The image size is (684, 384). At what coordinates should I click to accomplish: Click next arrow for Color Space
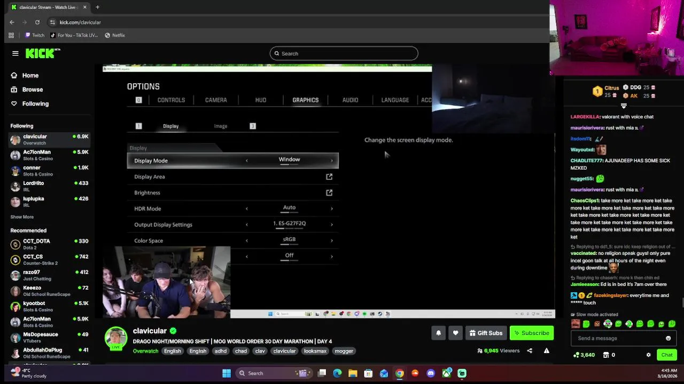pos(332,241)
